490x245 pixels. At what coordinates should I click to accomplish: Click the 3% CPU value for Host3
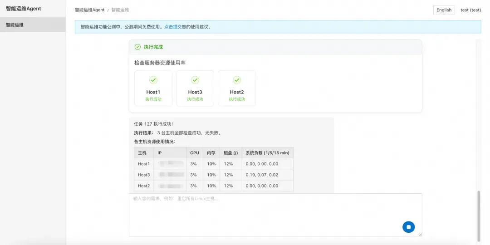[193, 175]
